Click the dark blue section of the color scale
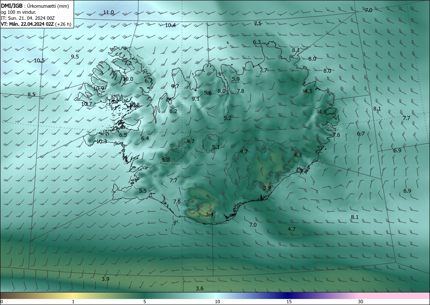The width and height of the screenshot is (430, 305). click(x=288, y=296)
